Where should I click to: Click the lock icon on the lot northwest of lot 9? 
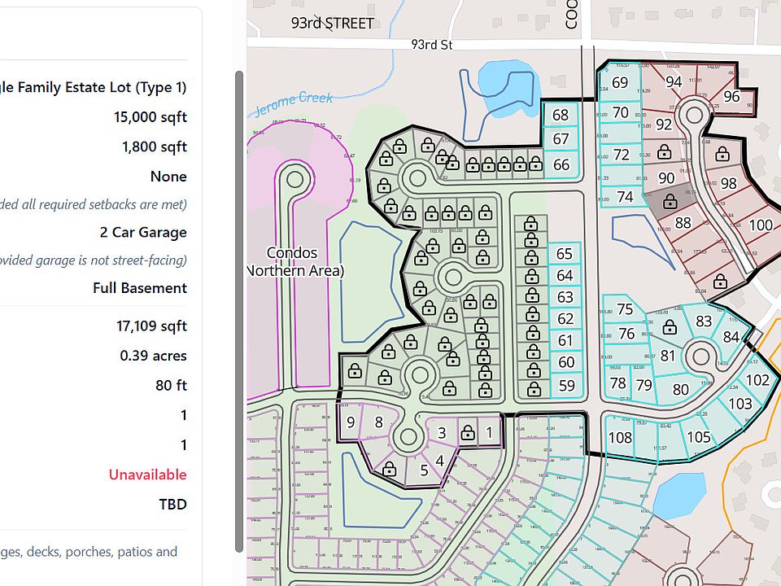pos(355,371)
